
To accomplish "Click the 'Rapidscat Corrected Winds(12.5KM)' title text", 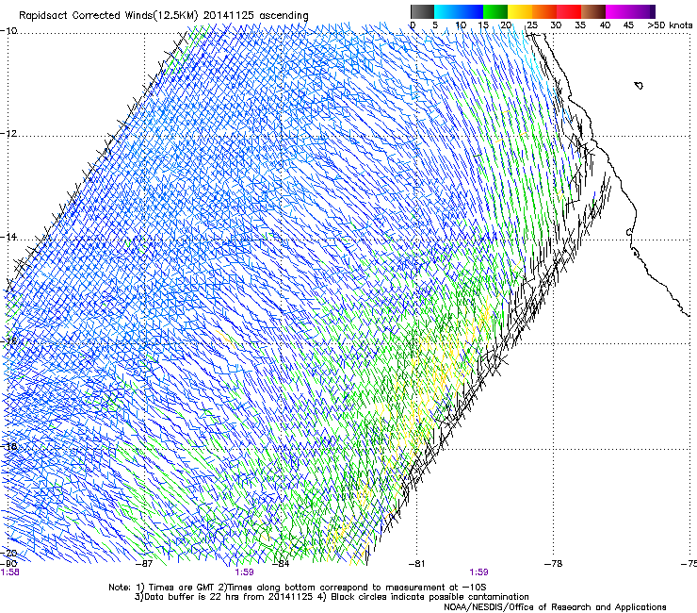I will pos(108,16).
